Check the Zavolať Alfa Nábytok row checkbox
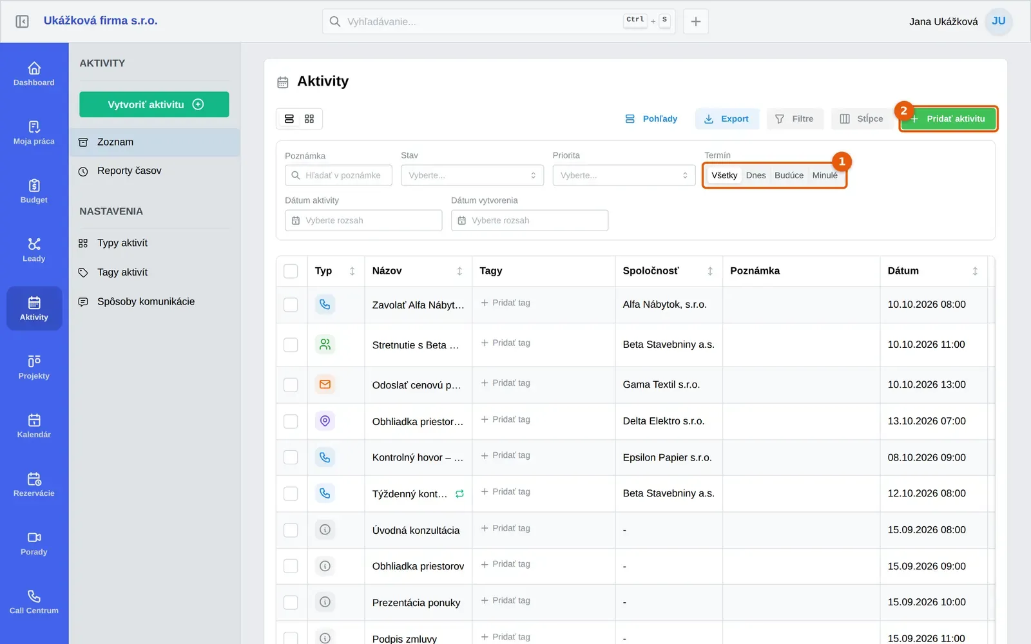Image resolution: width=1031 pixels, height=644 pixels. point(291,305)
